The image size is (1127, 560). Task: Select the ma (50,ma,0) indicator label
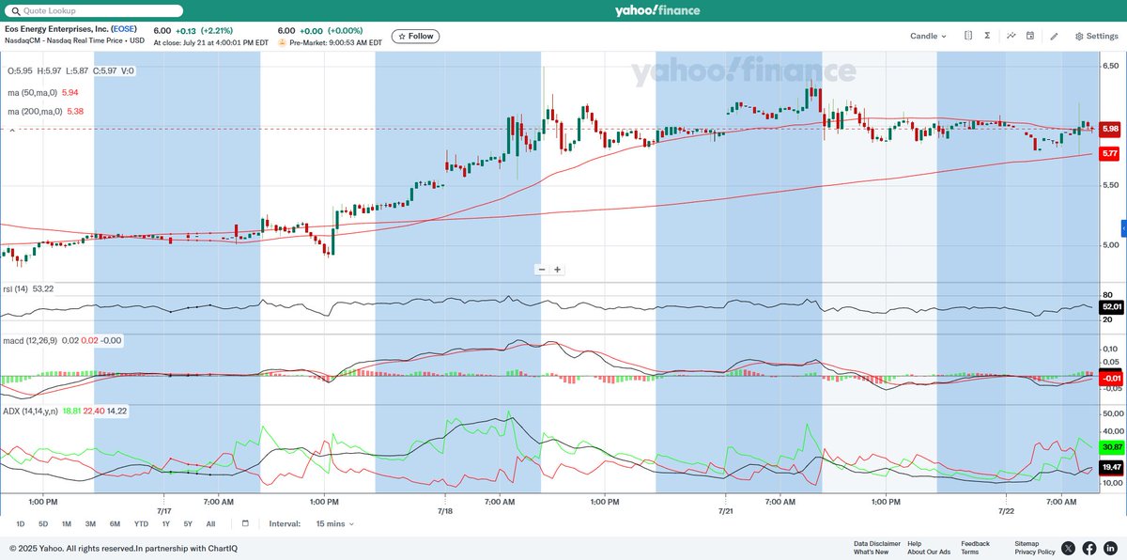pos(34,93)
